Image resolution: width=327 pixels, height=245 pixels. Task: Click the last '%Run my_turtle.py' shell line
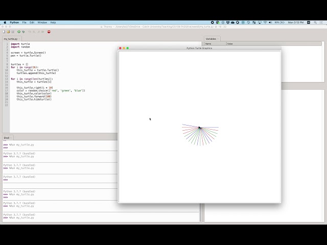tap(21, 218)
